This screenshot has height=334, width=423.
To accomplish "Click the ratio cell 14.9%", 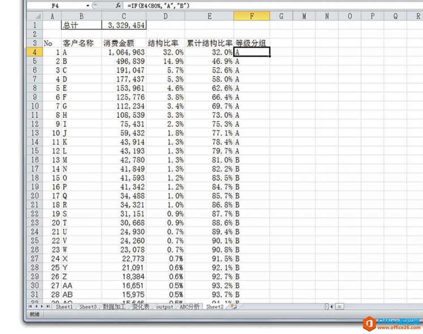I will 165,61.
